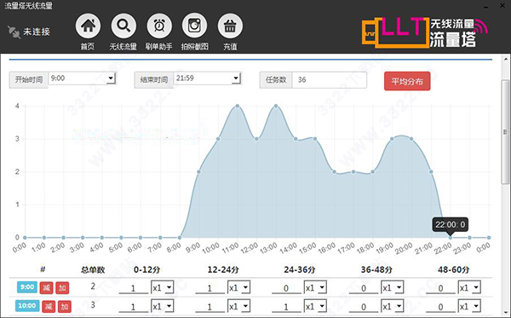Click the 12-24分 count field in 10:00 row
The image size is (511, 318).
[210, 307]
